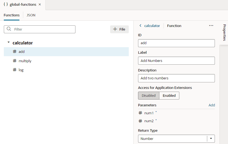The width and height of the screenshot is (228, 144).
Task: Close the global-functions tab
Action: [x=40, y=5]
